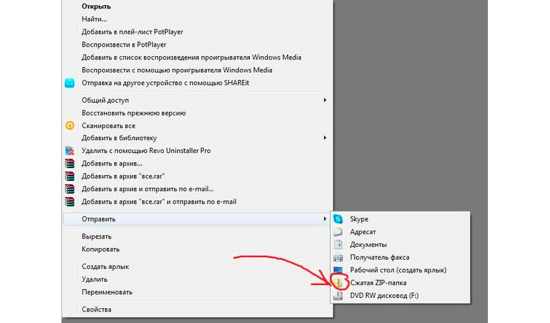550x323 pixels.
Task: Click the orange scan icon beside Сканировать все
Action: (x=70, y=126)
